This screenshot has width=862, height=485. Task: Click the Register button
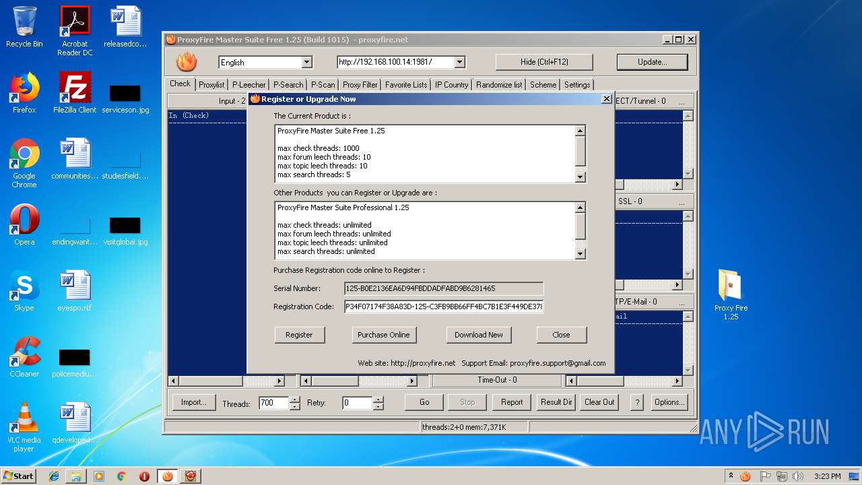tap(299, 335)
